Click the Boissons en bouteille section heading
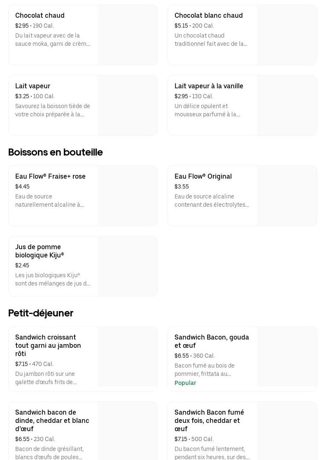The height and width of the screenshot is (460, 331). coord(56,152)
